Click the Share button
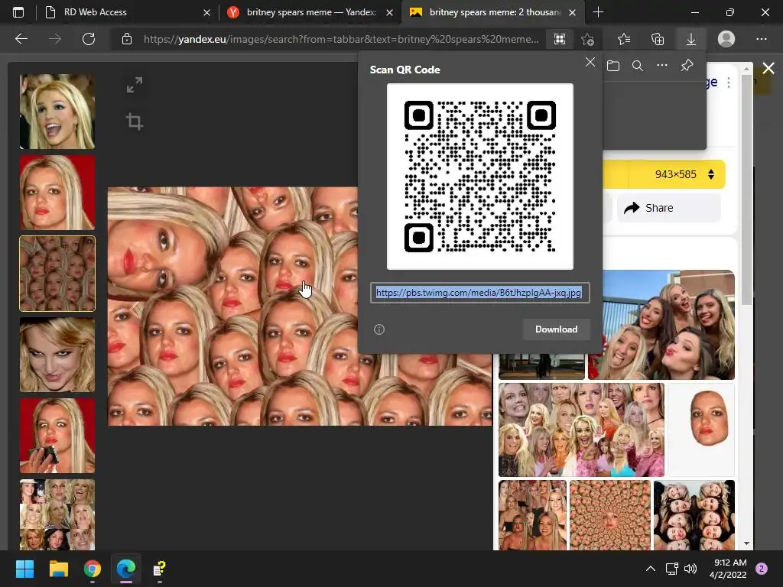The image size is (783, 587). pyautogui.click(x=668, y=208)
